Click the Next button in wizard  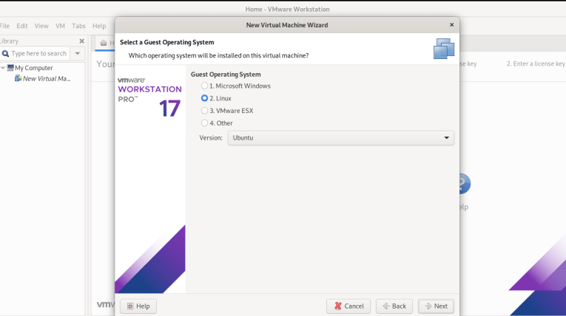(436, 306)
